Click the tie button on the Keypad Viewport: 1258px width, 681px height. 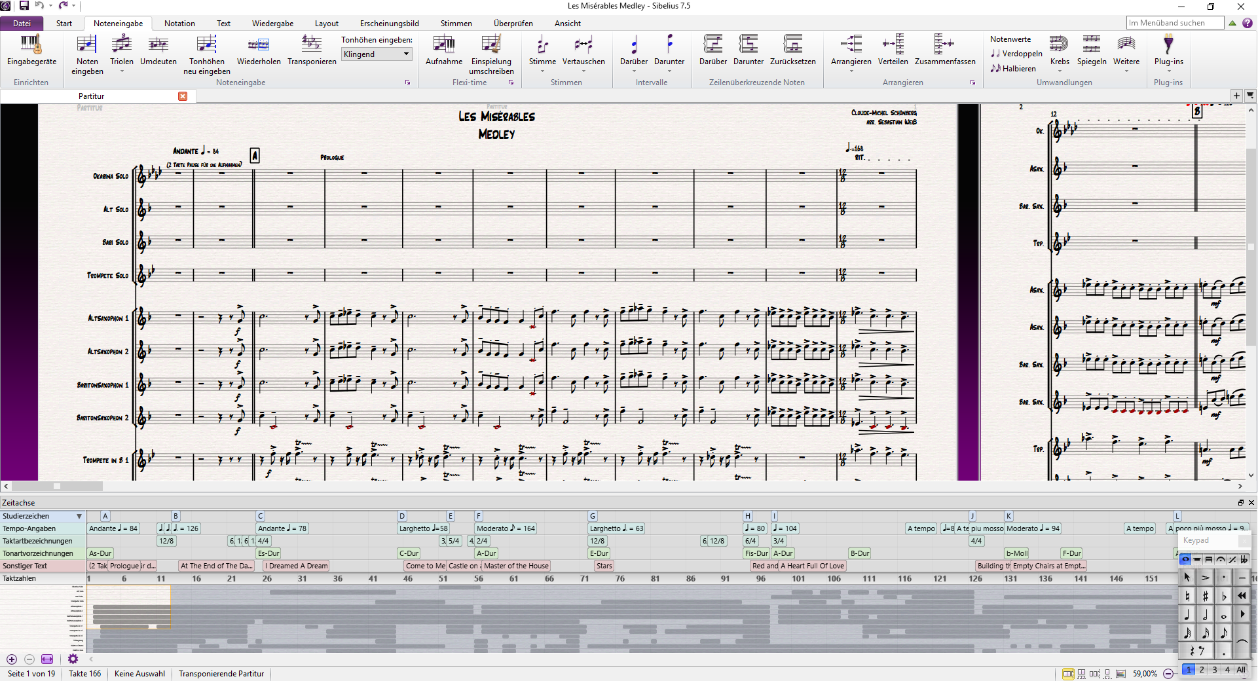[1242, 642]
